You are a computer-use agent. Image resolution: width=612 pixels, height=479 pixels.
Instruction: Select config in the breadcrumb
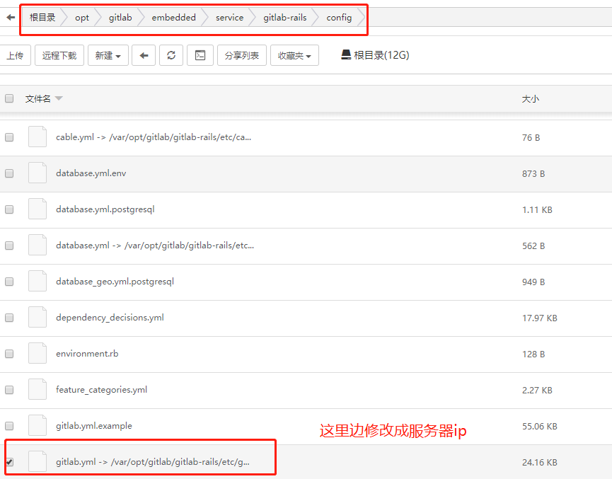pyautogui.click(x=339, y=18)
